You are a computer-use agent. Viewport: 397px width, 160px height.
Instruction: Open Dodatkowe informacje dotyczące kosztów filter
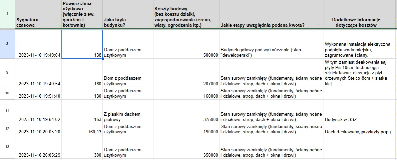coord(392,25)
